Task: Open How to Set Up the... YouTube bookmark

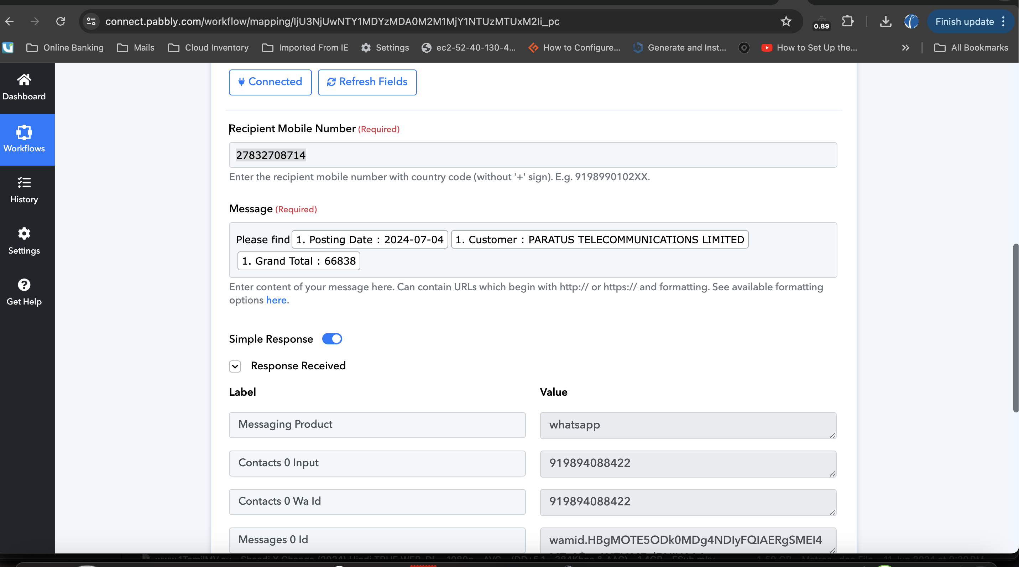Action: 809,47
